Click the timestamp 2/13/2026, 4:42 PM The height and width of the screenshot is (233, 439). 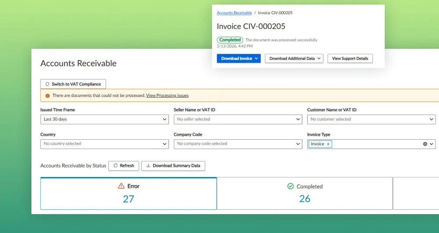234,46
